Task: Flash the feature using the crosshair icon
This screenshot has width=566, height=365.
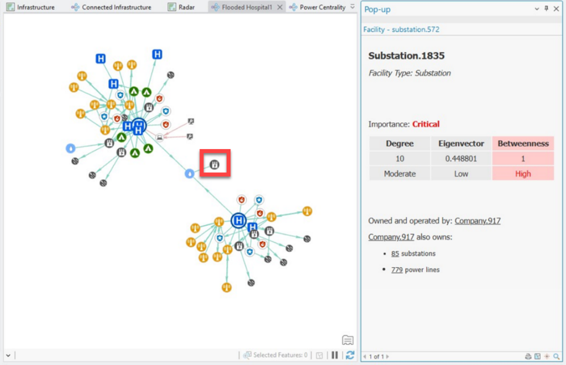Action: (x=546, y=356)
